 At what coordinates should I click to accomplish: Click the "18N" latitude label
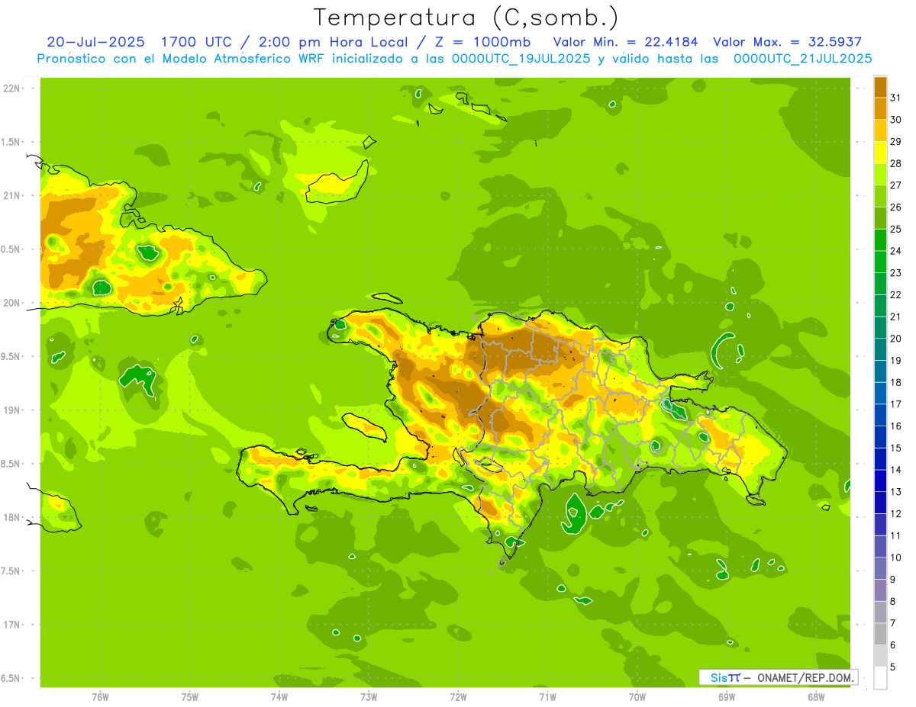[11, 518]
